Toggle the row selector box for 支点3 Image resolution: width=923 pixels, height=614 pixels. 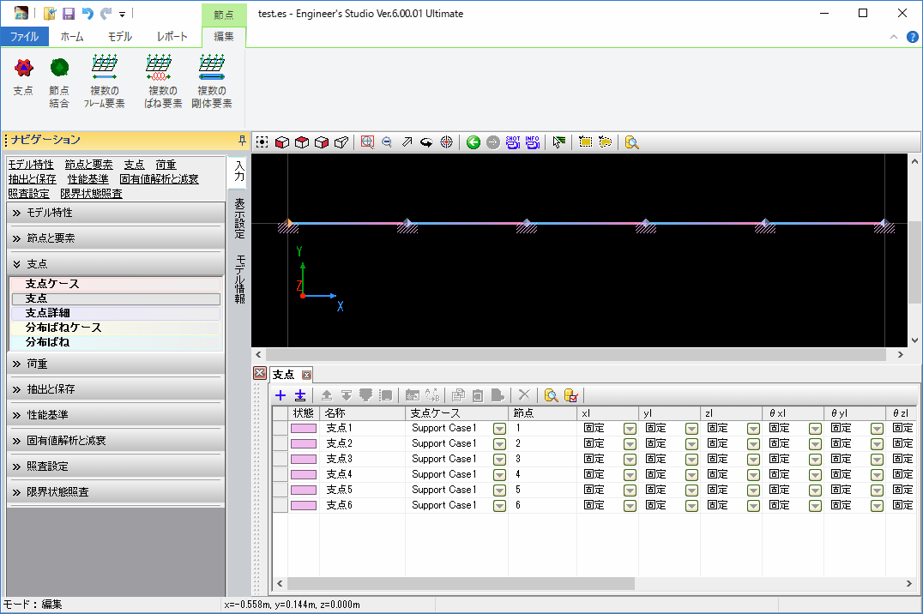point(280,459)
